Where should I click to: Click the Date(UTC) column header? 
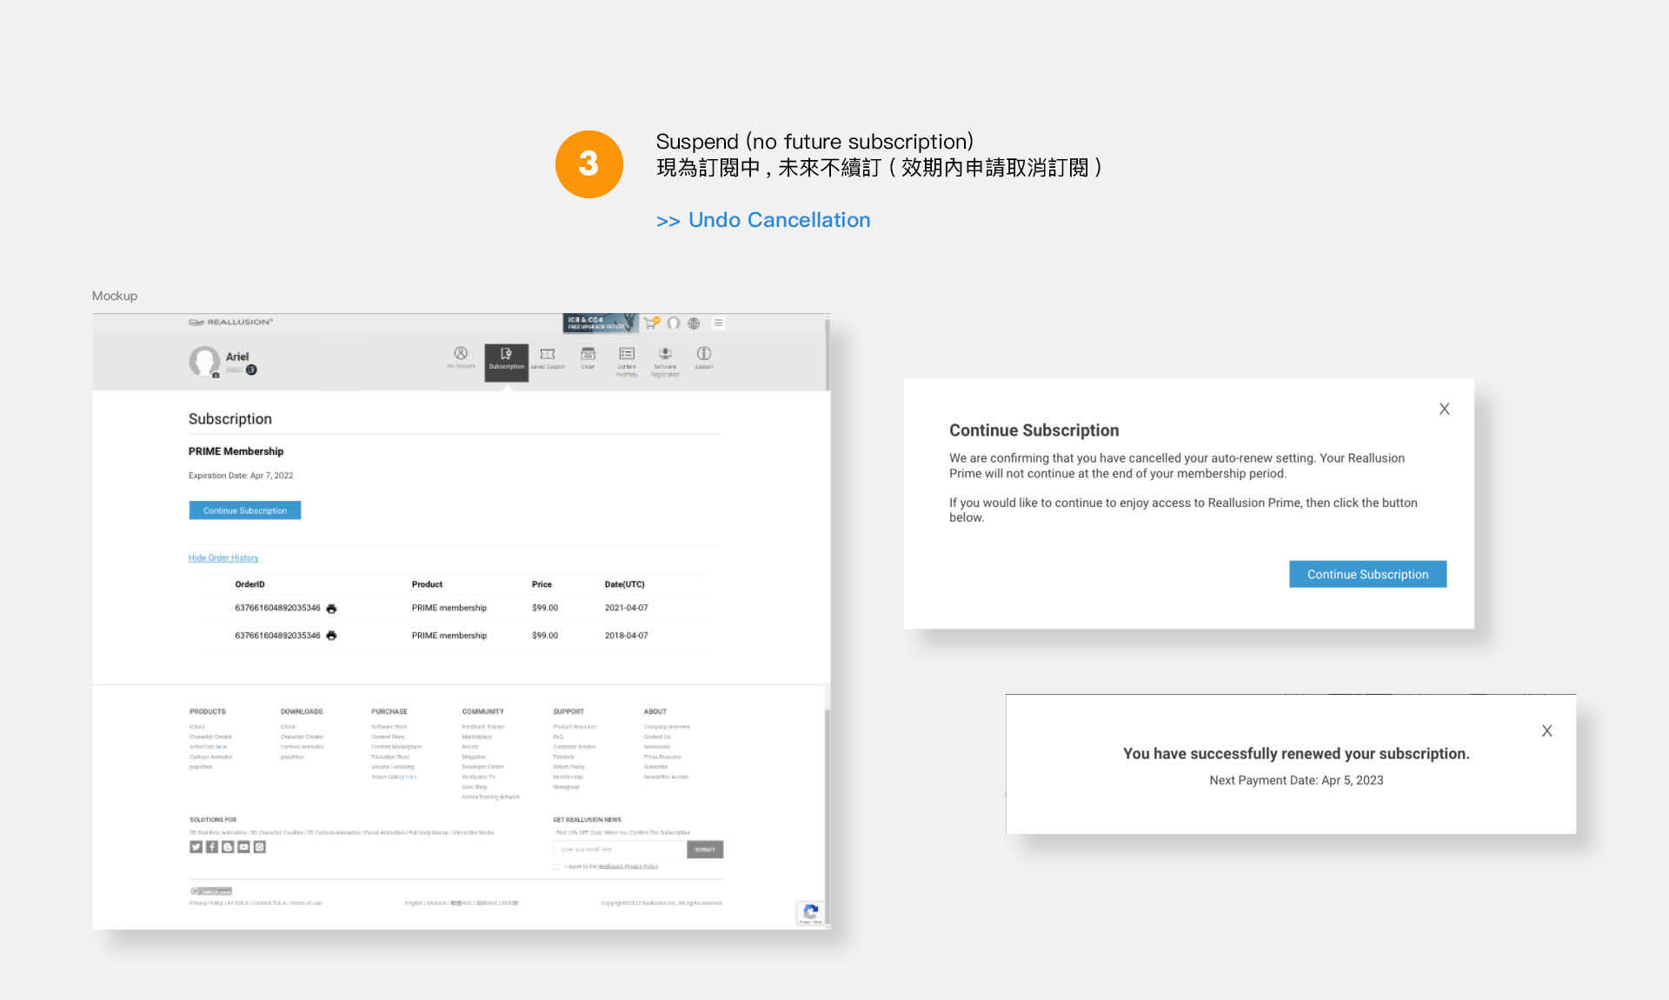click(x=624, y=584)
